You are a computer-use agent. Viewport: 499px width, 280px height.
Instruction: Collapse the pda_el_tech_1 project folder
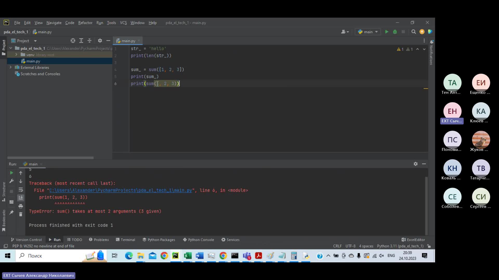[11, 48]
